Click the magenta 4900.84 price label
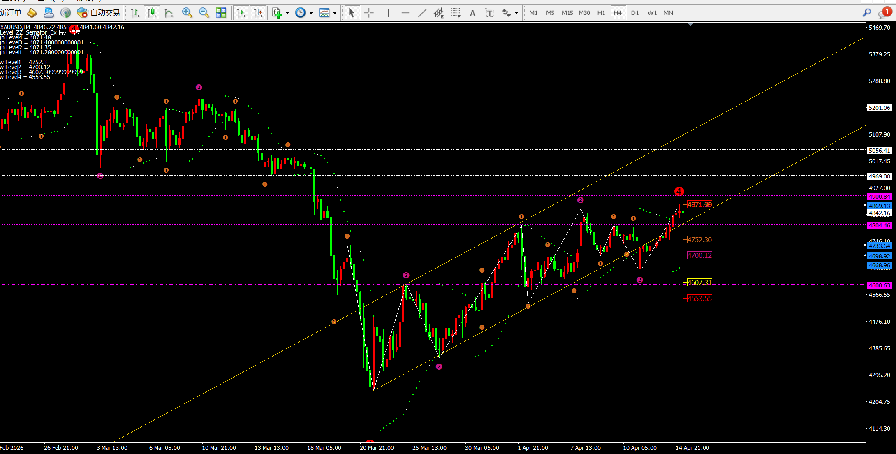The image size is (896, 454). tap(879, 197)
